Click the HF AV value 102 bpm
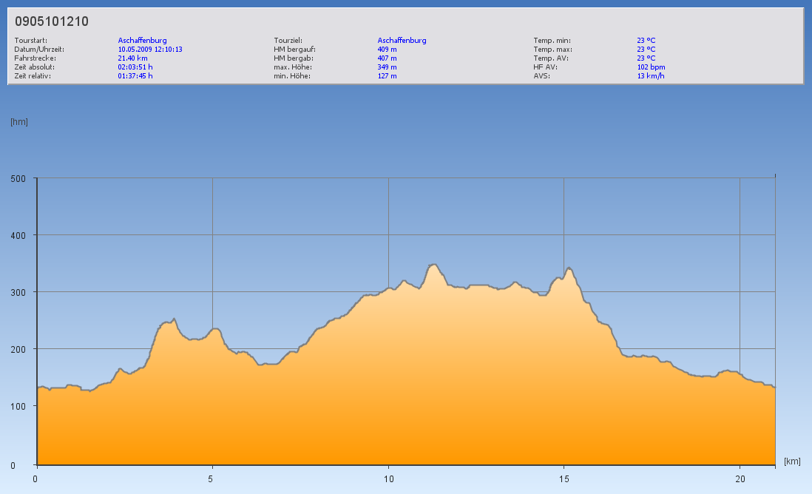812x494 pixels. pos(651,67)
